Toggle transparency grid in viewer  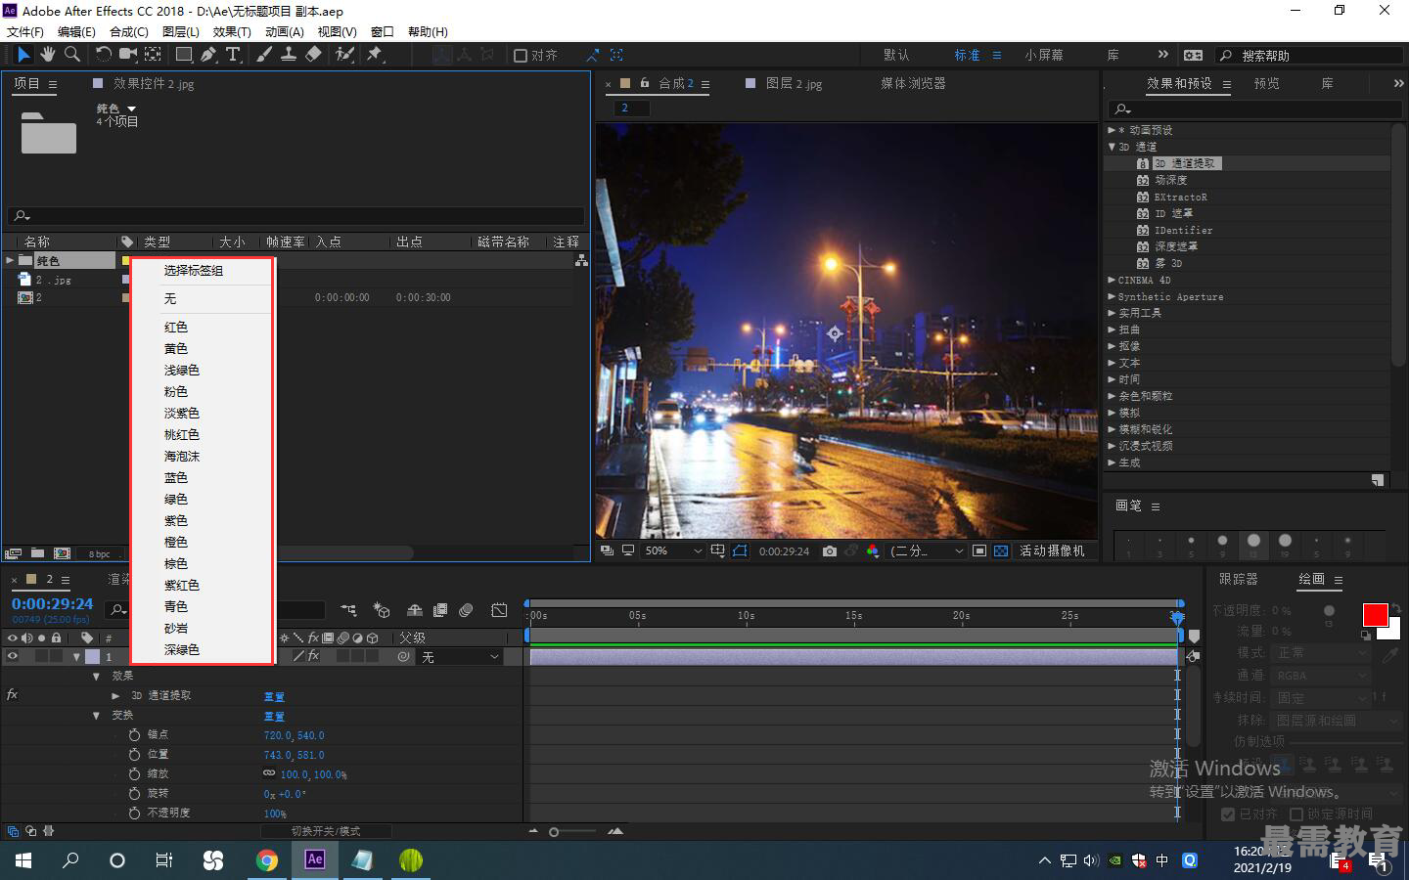click(x=1001, y=551)
